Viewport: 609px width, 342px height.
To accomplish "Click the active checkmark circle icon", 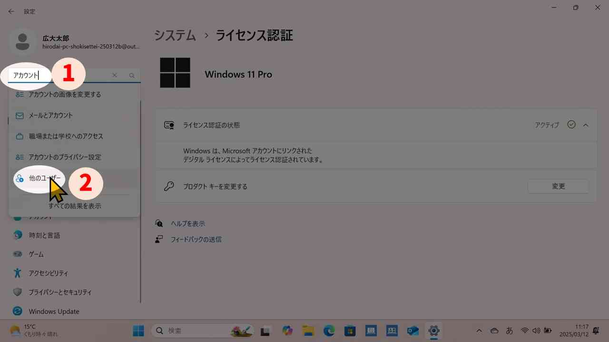I will coord(571,124).
